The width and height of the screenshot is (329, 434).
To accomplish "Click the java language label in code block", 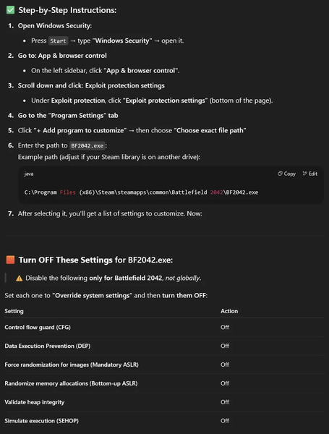I will [29, 174].
